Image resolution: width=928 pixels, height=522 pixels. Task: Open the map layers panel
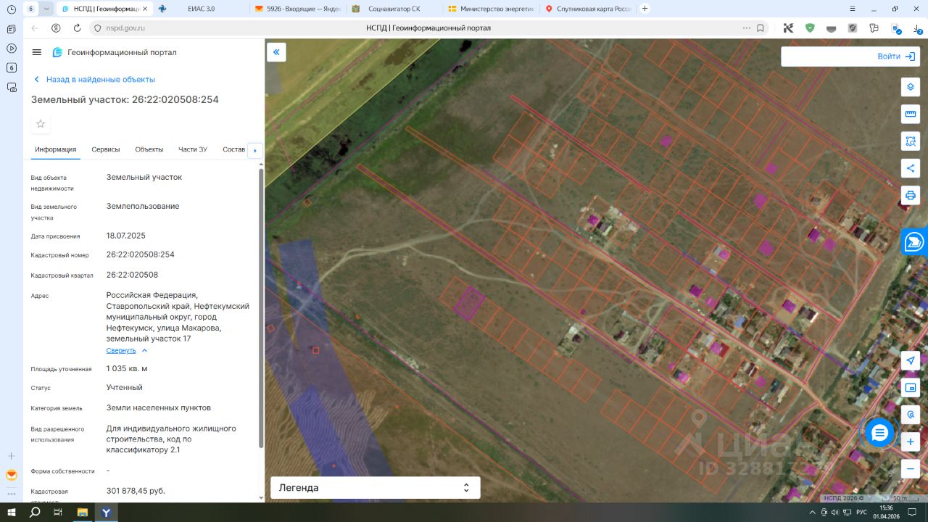tap(911, 87)
